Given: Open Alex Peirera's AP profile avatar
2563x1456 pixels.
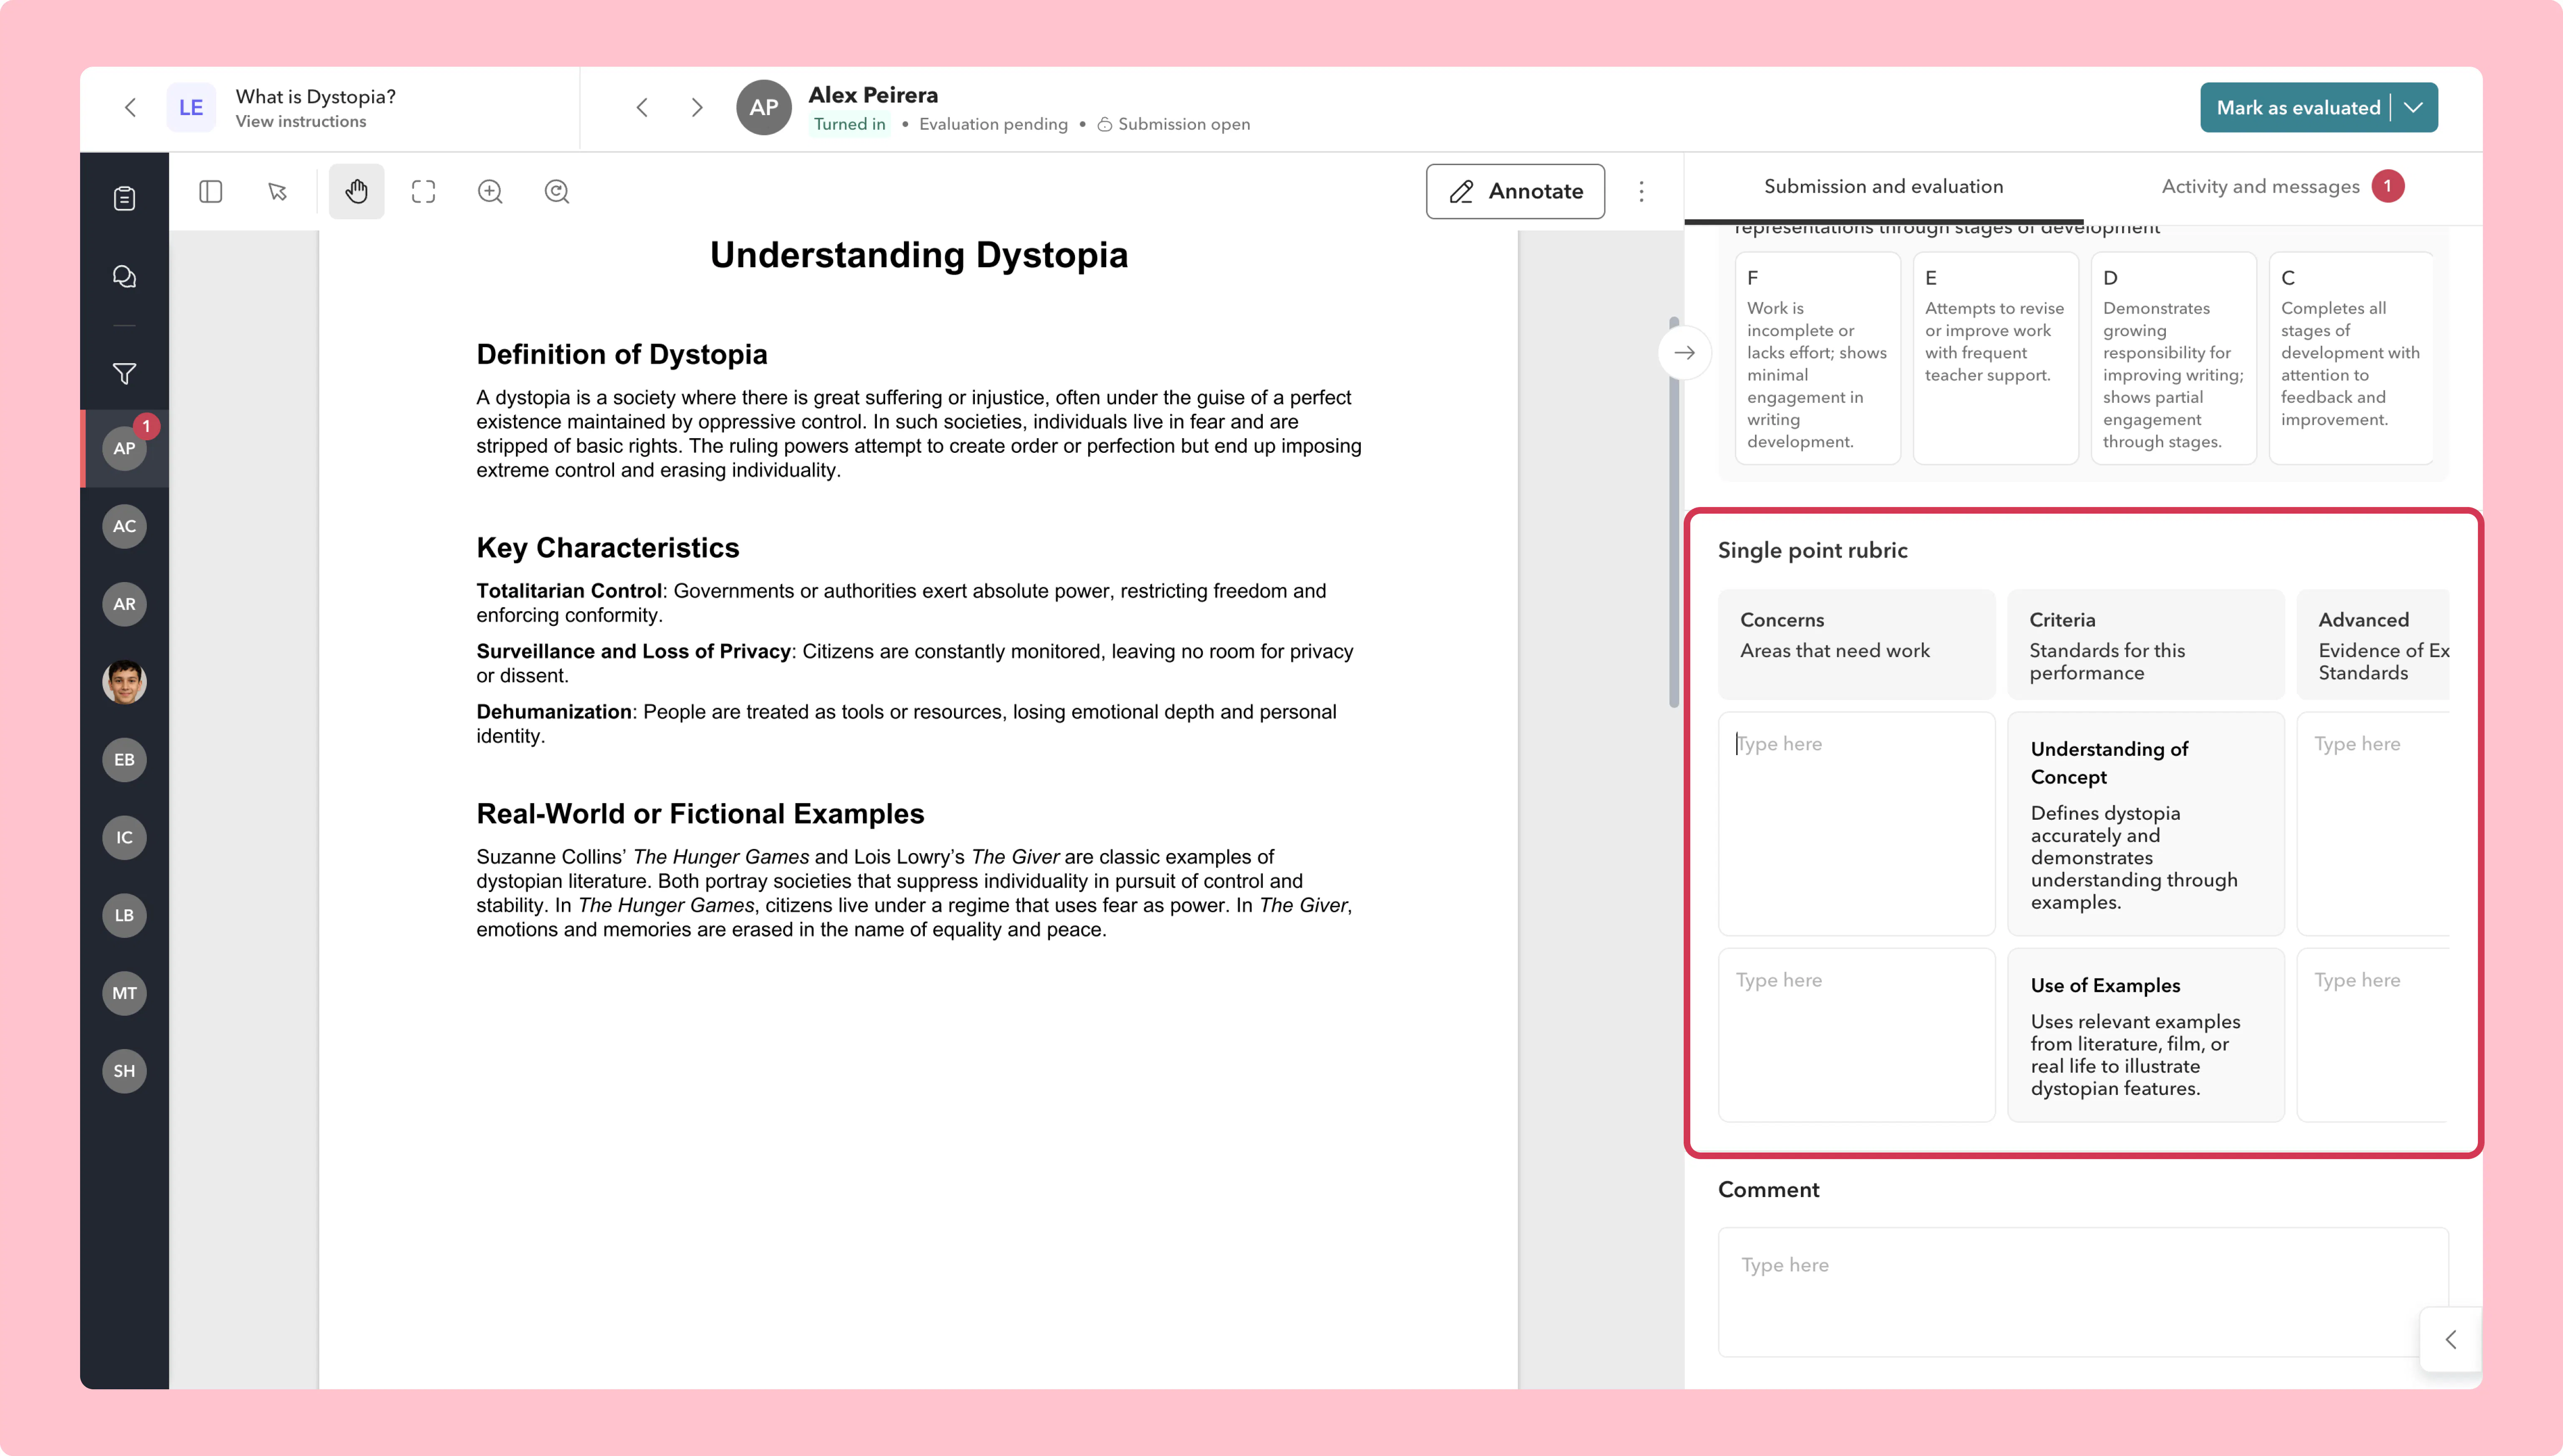Looking at the screenshot, I should click(764, 108).
